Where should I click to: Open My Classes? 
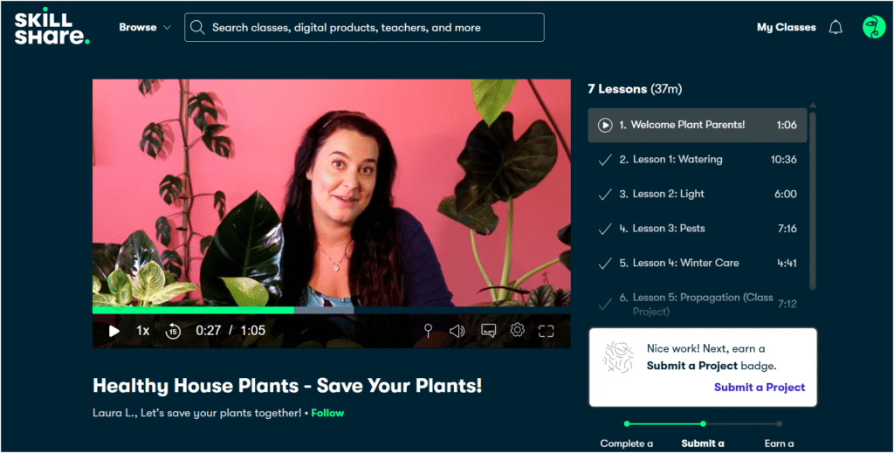(787, 27)
